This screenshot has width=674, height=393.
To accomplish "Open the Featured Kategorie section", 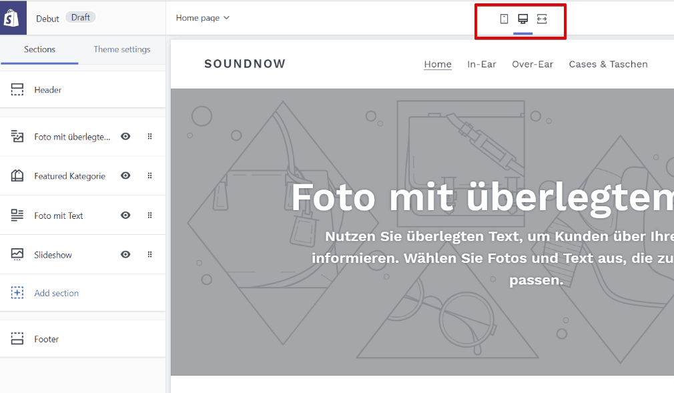I will coord(83,176).
